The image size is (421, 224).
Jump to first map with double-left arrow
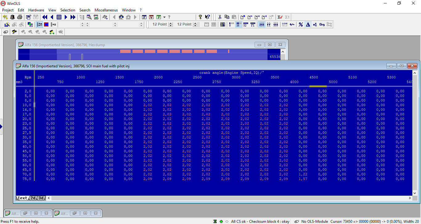click(45, 17)
